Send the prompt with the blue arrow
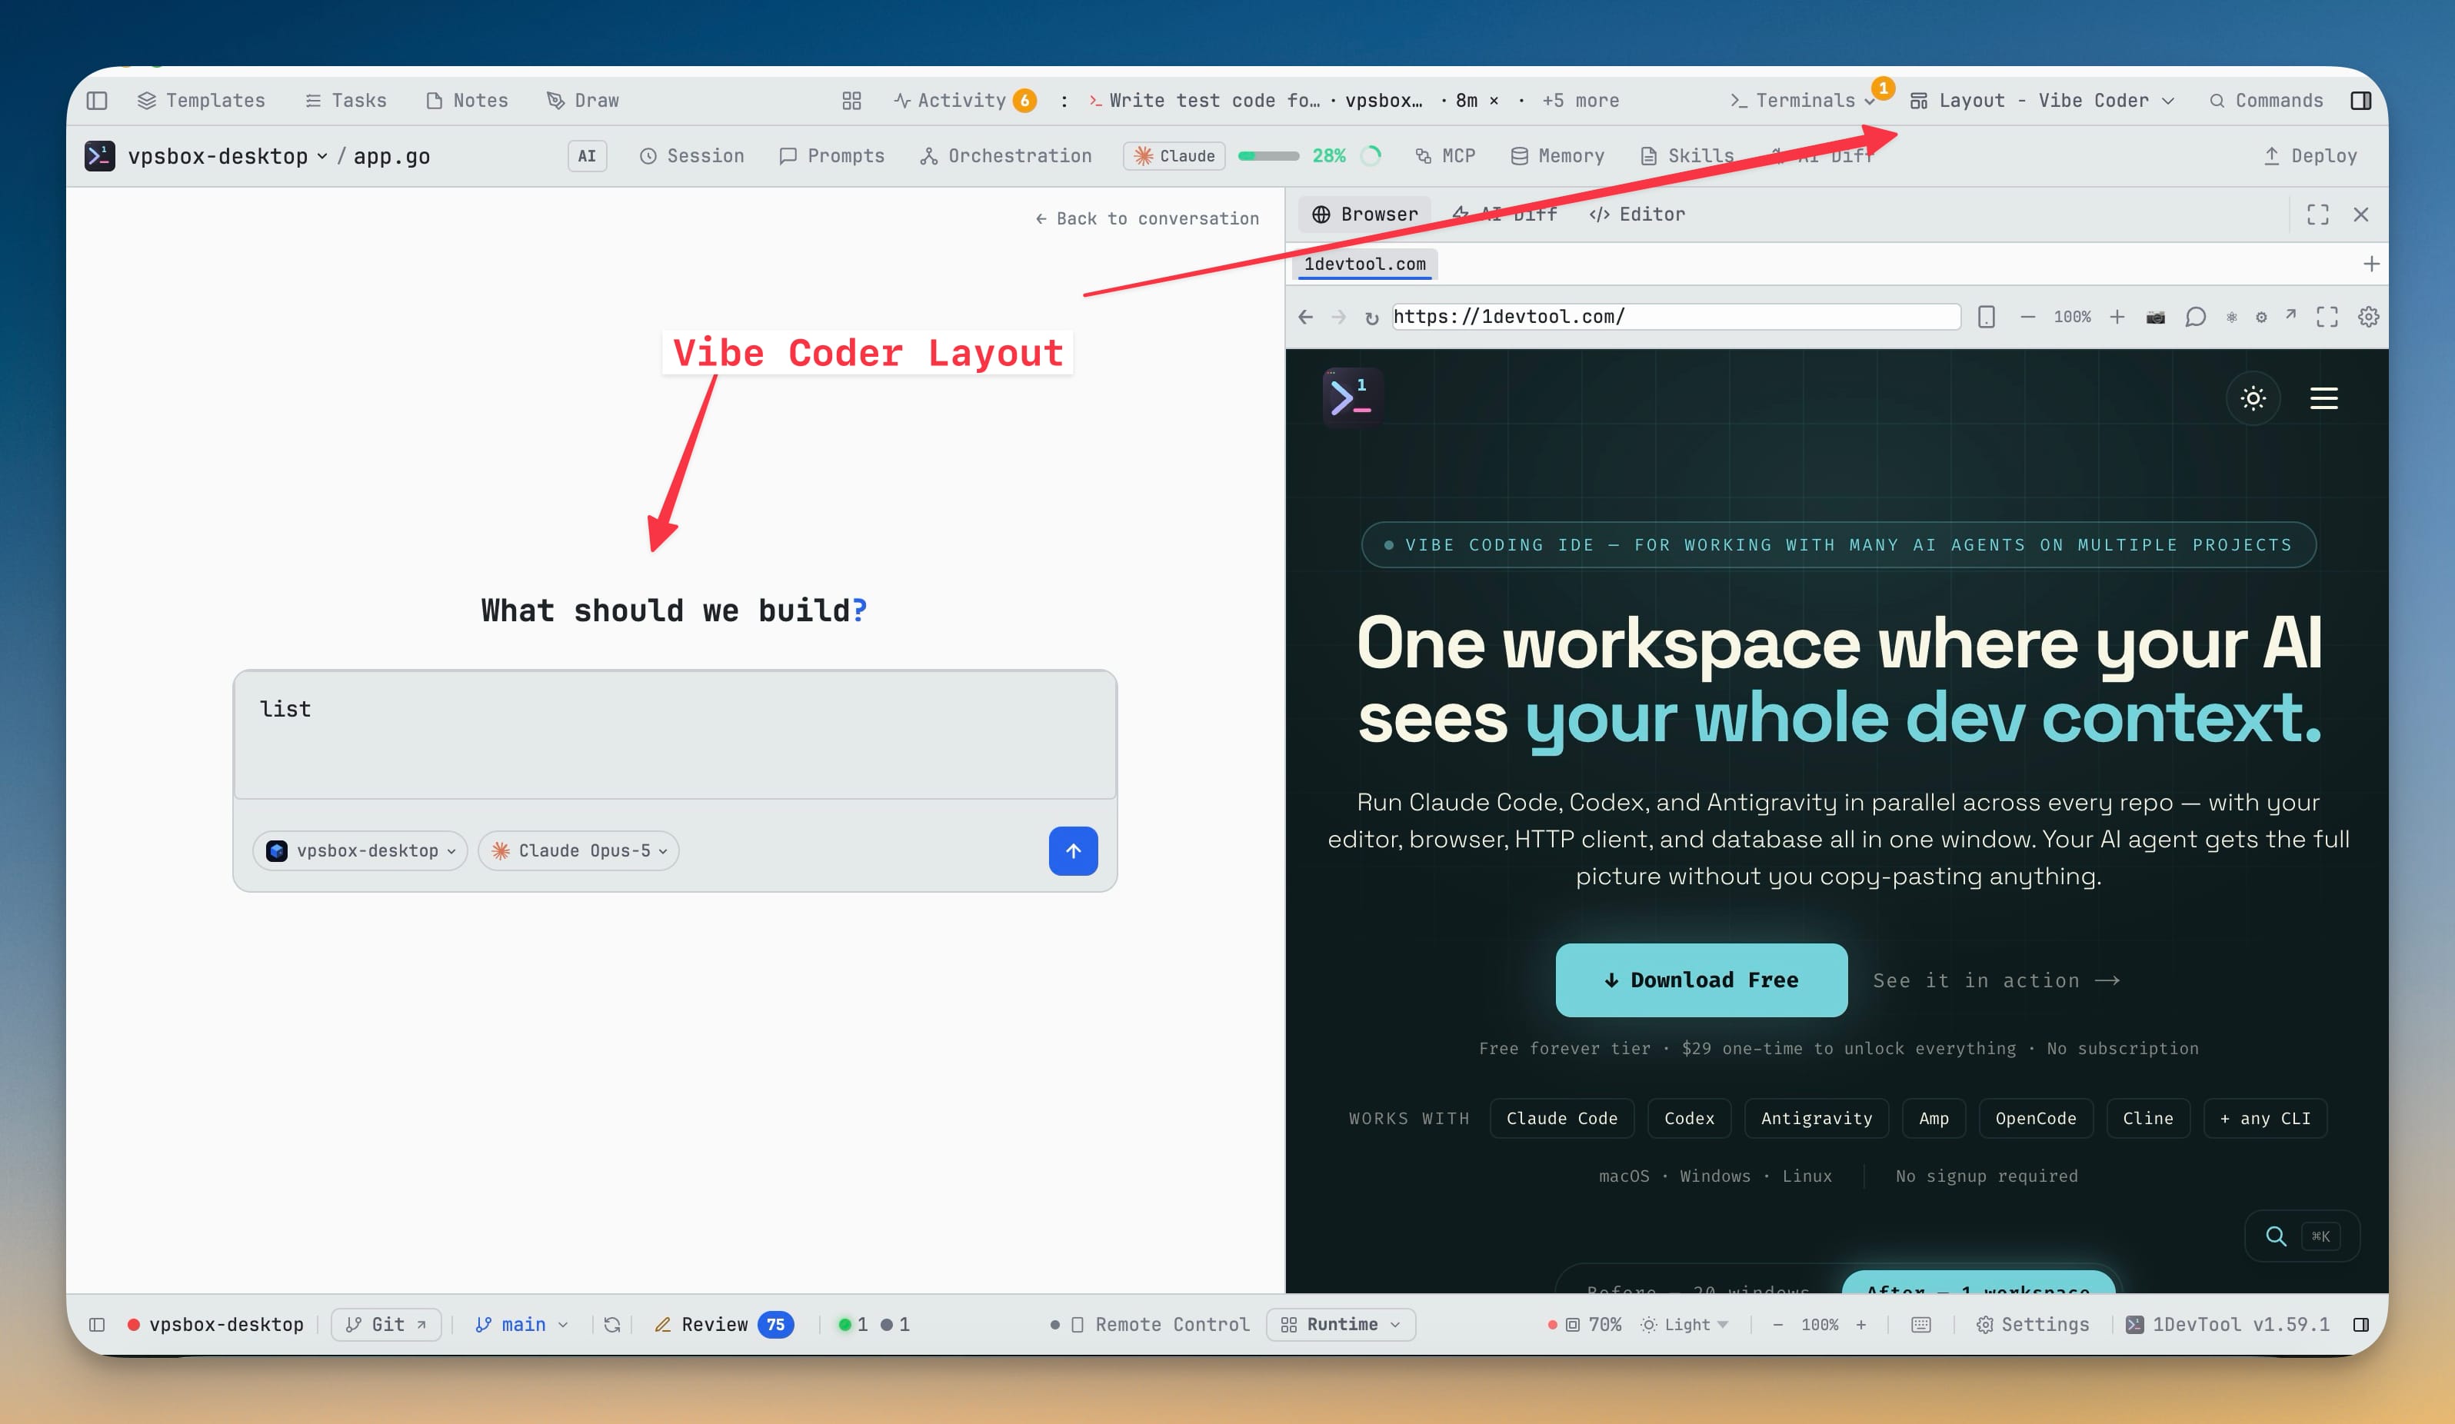The image size is (2455, 1424). coord(1074,851)
